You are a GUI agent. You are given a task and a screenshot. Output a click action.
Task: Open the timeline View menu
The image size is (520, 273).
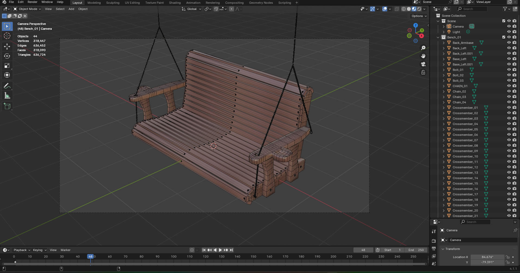[53, 250]
